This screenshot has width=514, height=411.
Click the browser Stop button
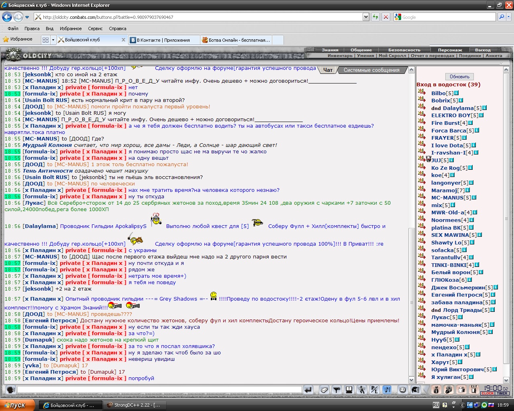(x=386, y=17)
